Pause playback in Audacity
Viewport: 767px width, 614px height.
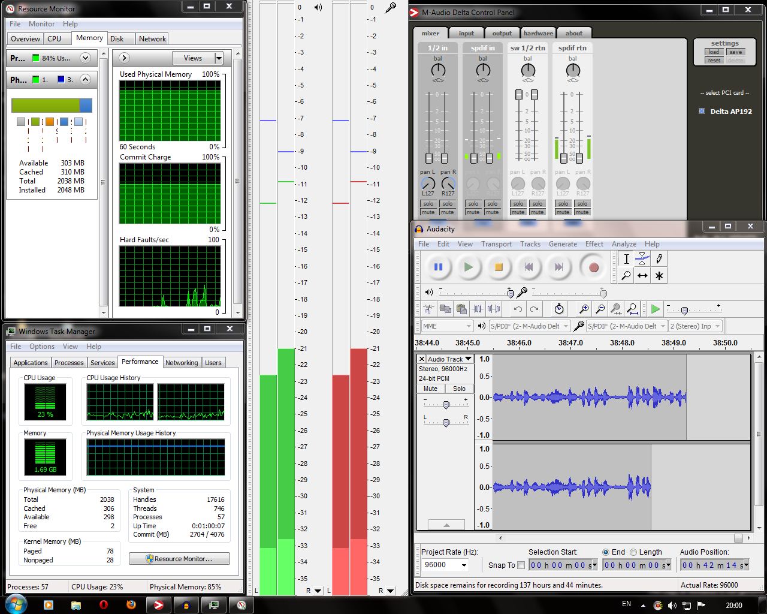tap(438, 267)
